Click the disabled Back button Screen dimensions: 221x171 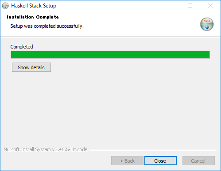(127, 161)
